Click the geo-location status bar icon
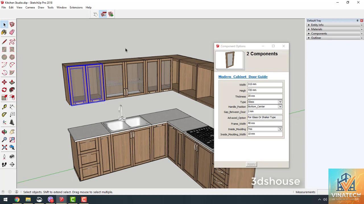Screen dimensions: 364x204 3,192
